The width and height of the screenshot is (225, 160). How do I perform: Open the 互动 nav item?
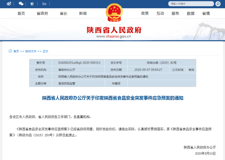[x=160, y=14]
